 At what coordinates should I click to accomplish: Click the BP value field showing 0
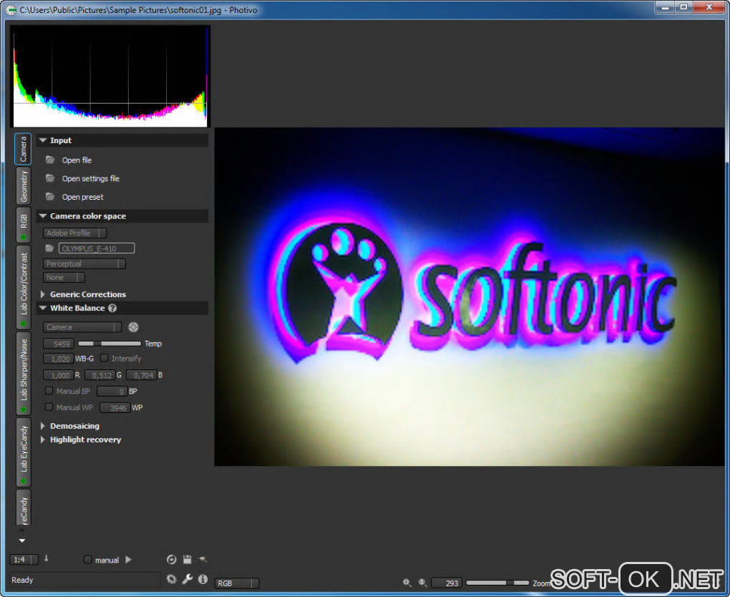(112, 391)
